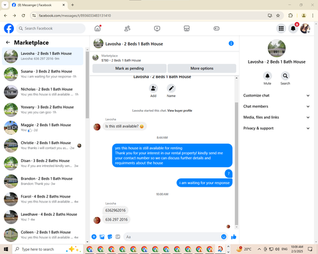Open Yosvany - 3 Beds 2 Baths House chat

pos(43,110)
